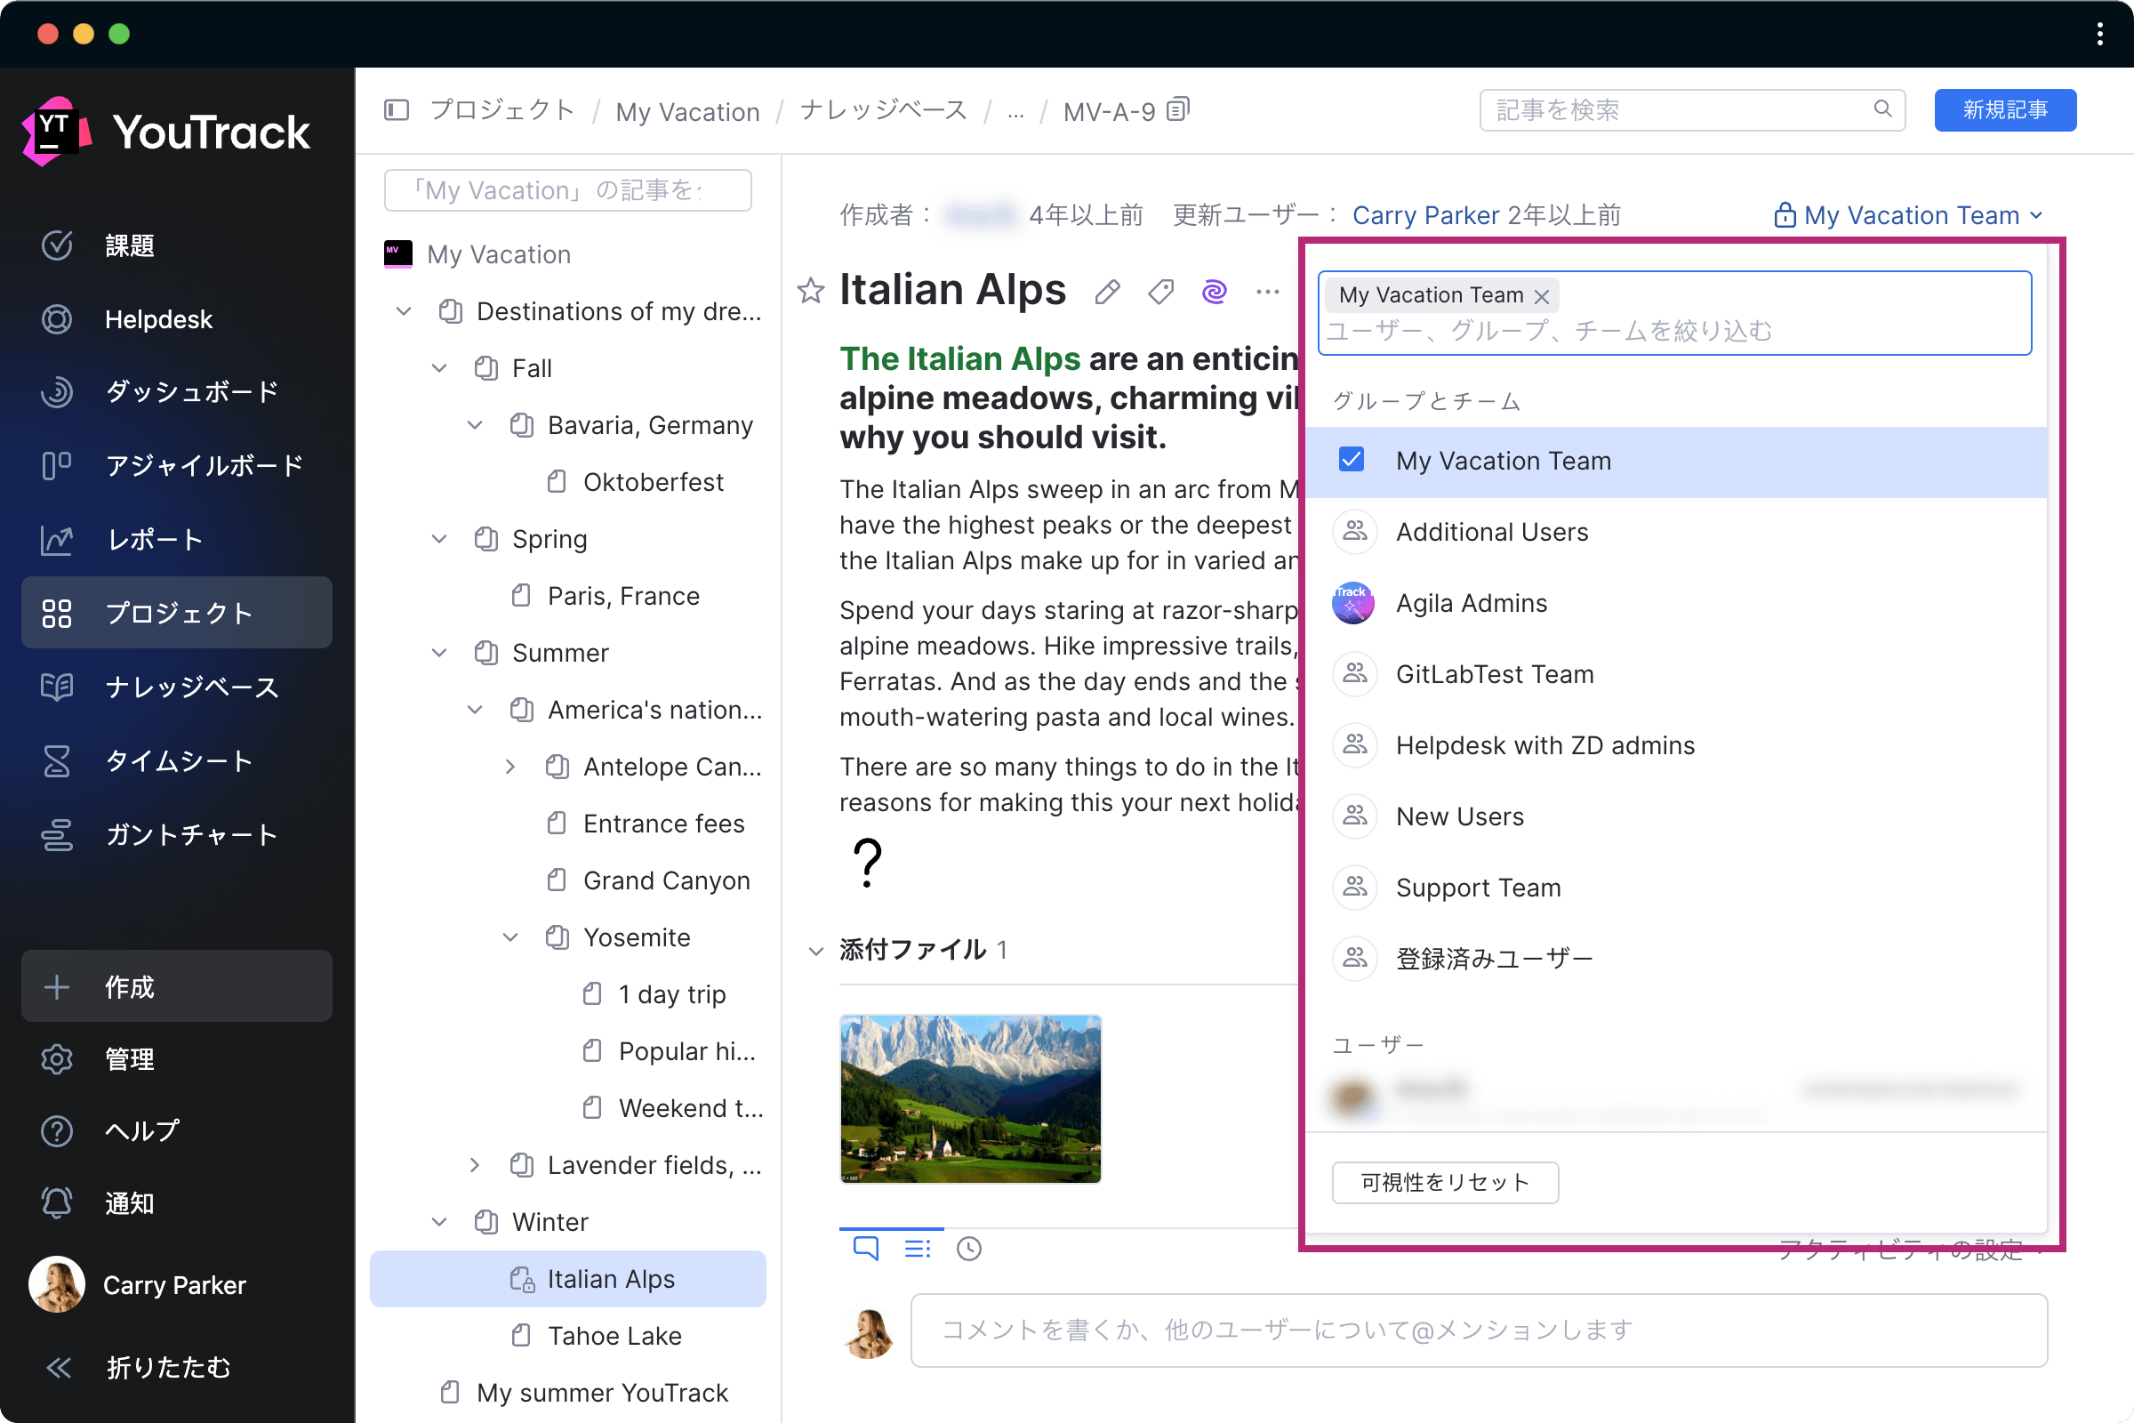Click the tag icon next to title
2134x1423 pixels.
tap(1160, 293)
